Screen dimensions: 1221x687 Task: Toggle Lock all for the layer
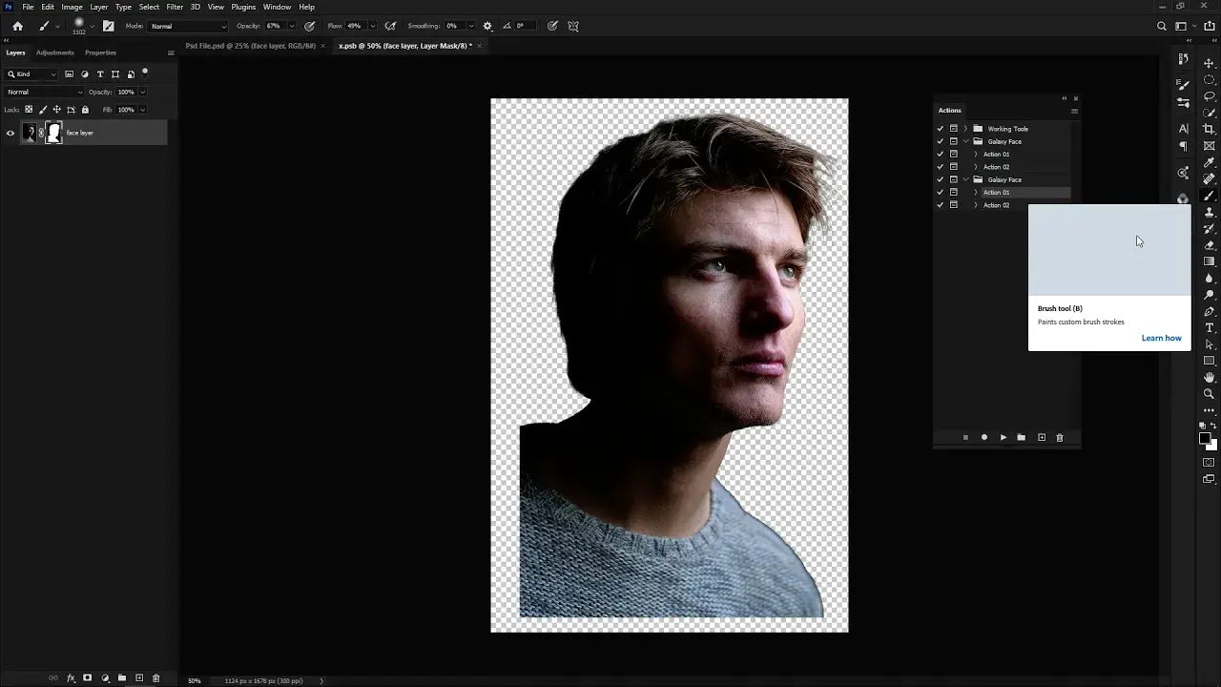point(85,110)
